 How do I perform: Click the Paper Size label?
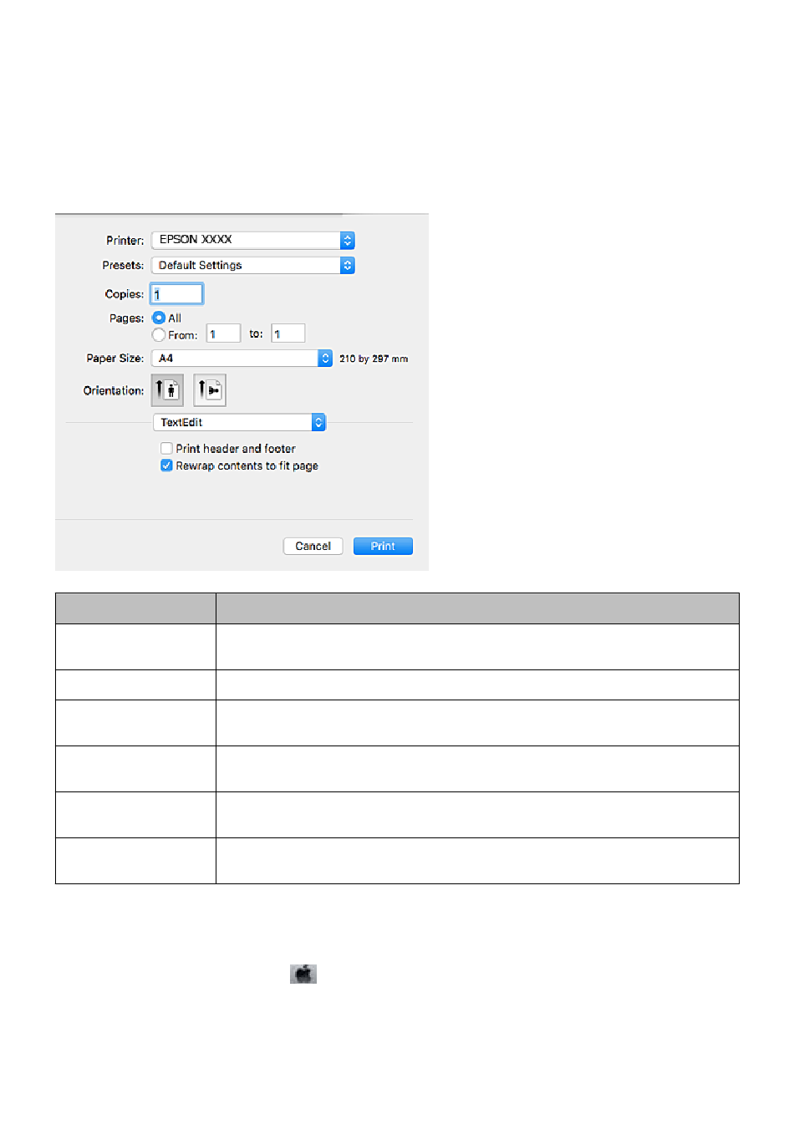[115, 359]
